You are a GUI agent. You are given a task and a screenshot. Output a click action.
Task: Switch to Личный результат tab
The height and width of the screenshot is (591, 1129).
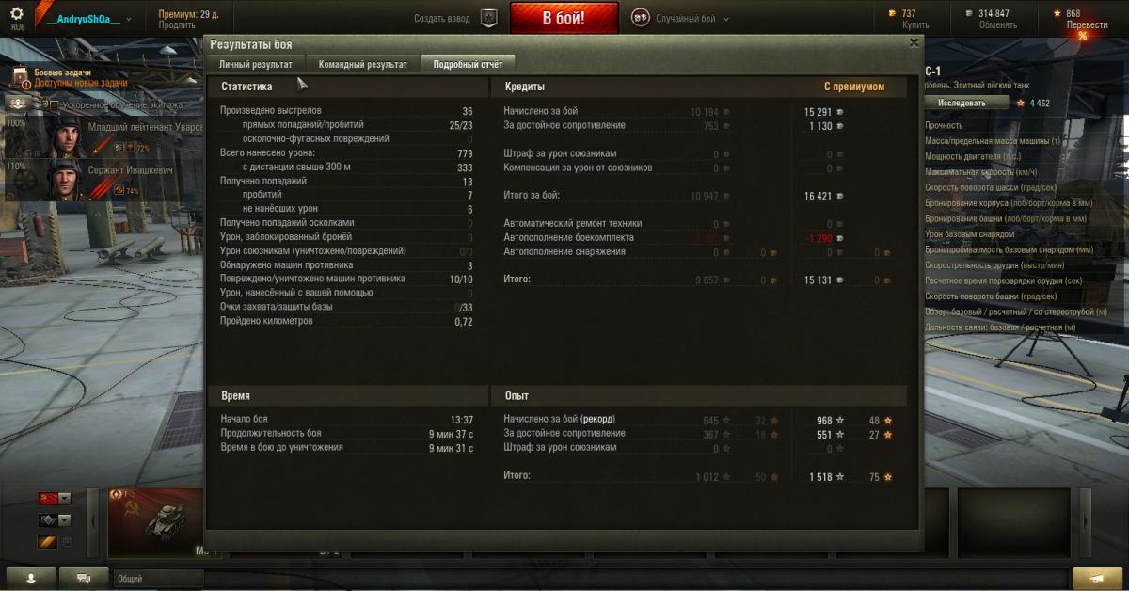[x=256, y=64]
